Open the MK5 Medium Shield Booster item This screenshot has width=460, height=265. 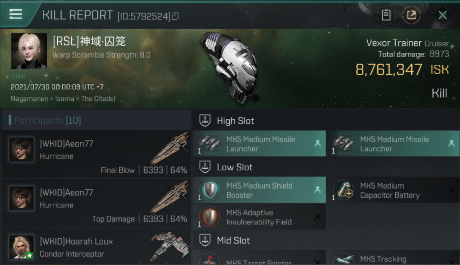point(259,190)
